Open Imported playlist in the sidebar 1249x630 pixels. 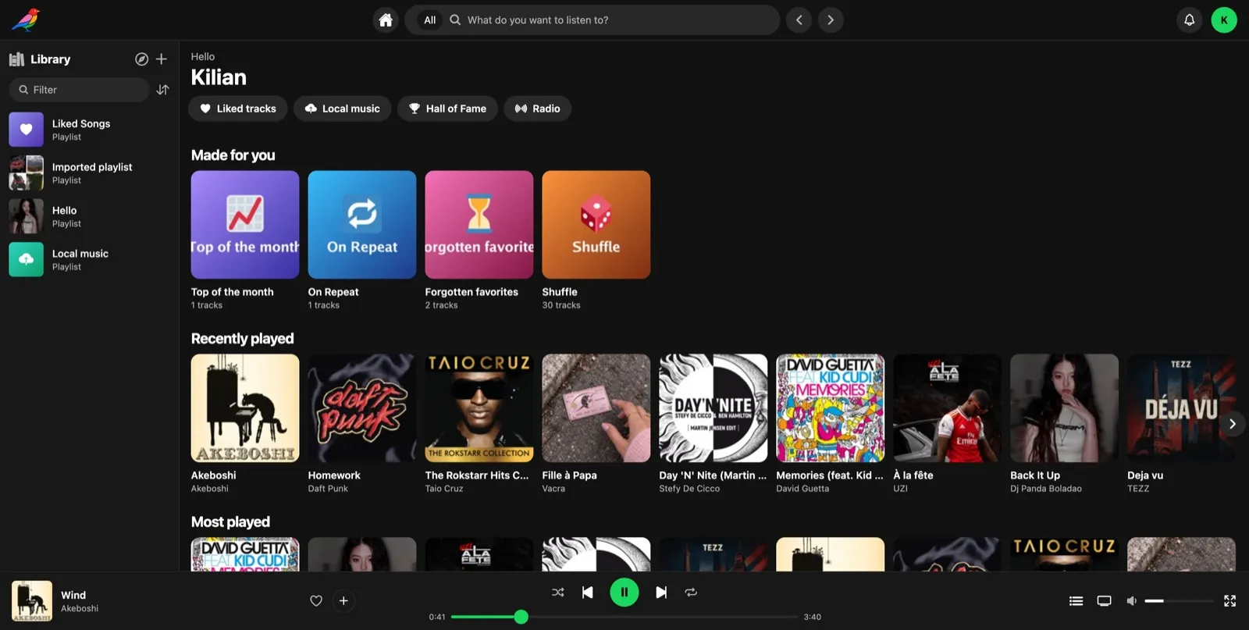(90, 173)
